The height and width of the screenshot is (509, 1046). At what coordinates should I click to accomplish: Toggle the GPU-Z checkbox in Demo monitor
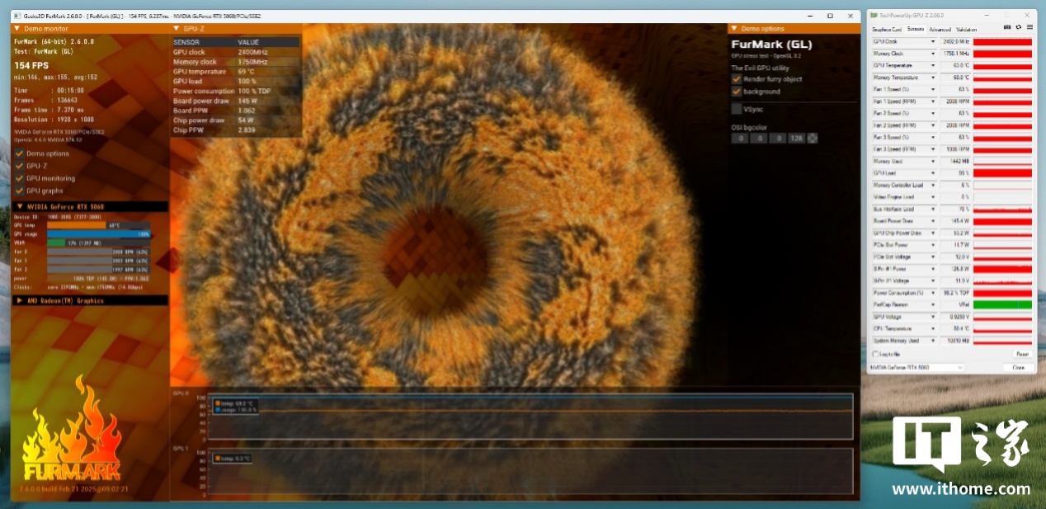(20, 166)
